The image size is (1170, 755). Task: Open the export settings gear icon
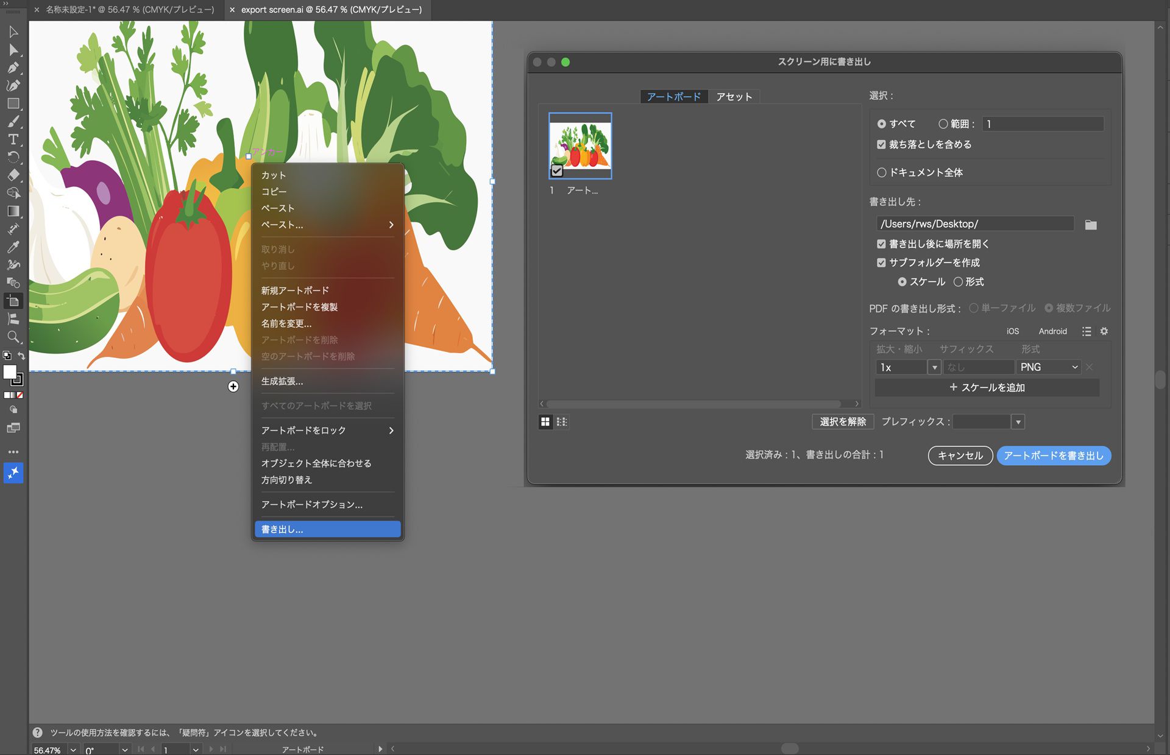(1104, 331)
